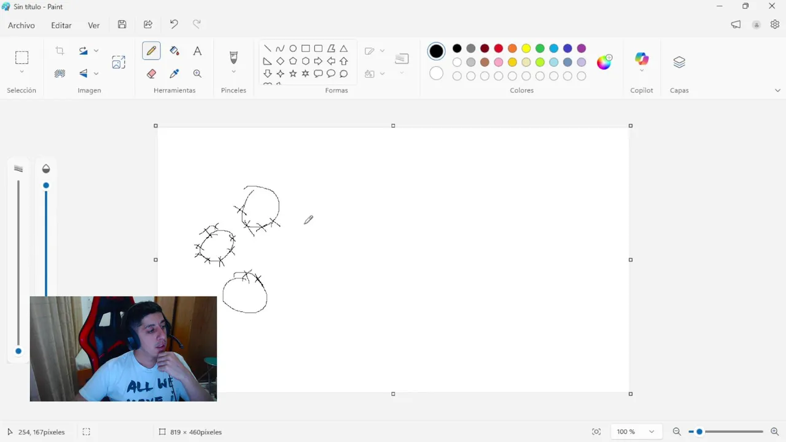The image size is (786, 442).
Task: Click the Rotate image icon
Action: coord(84,51)
